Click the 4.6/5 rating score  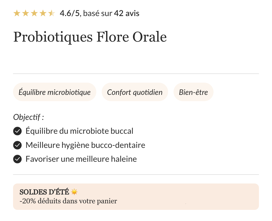[x=70, y=13]
